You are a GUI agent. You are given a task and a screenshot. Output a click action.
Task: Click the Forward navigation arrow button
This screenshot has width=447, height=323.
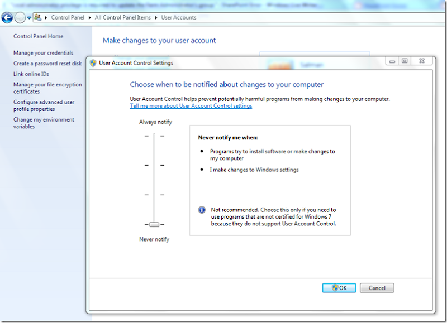click(20, 18)
